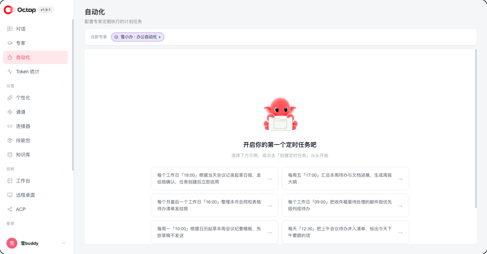Click the 技能包 box icon
This screenshot has width=487, height=254.
tap(10, 140)
